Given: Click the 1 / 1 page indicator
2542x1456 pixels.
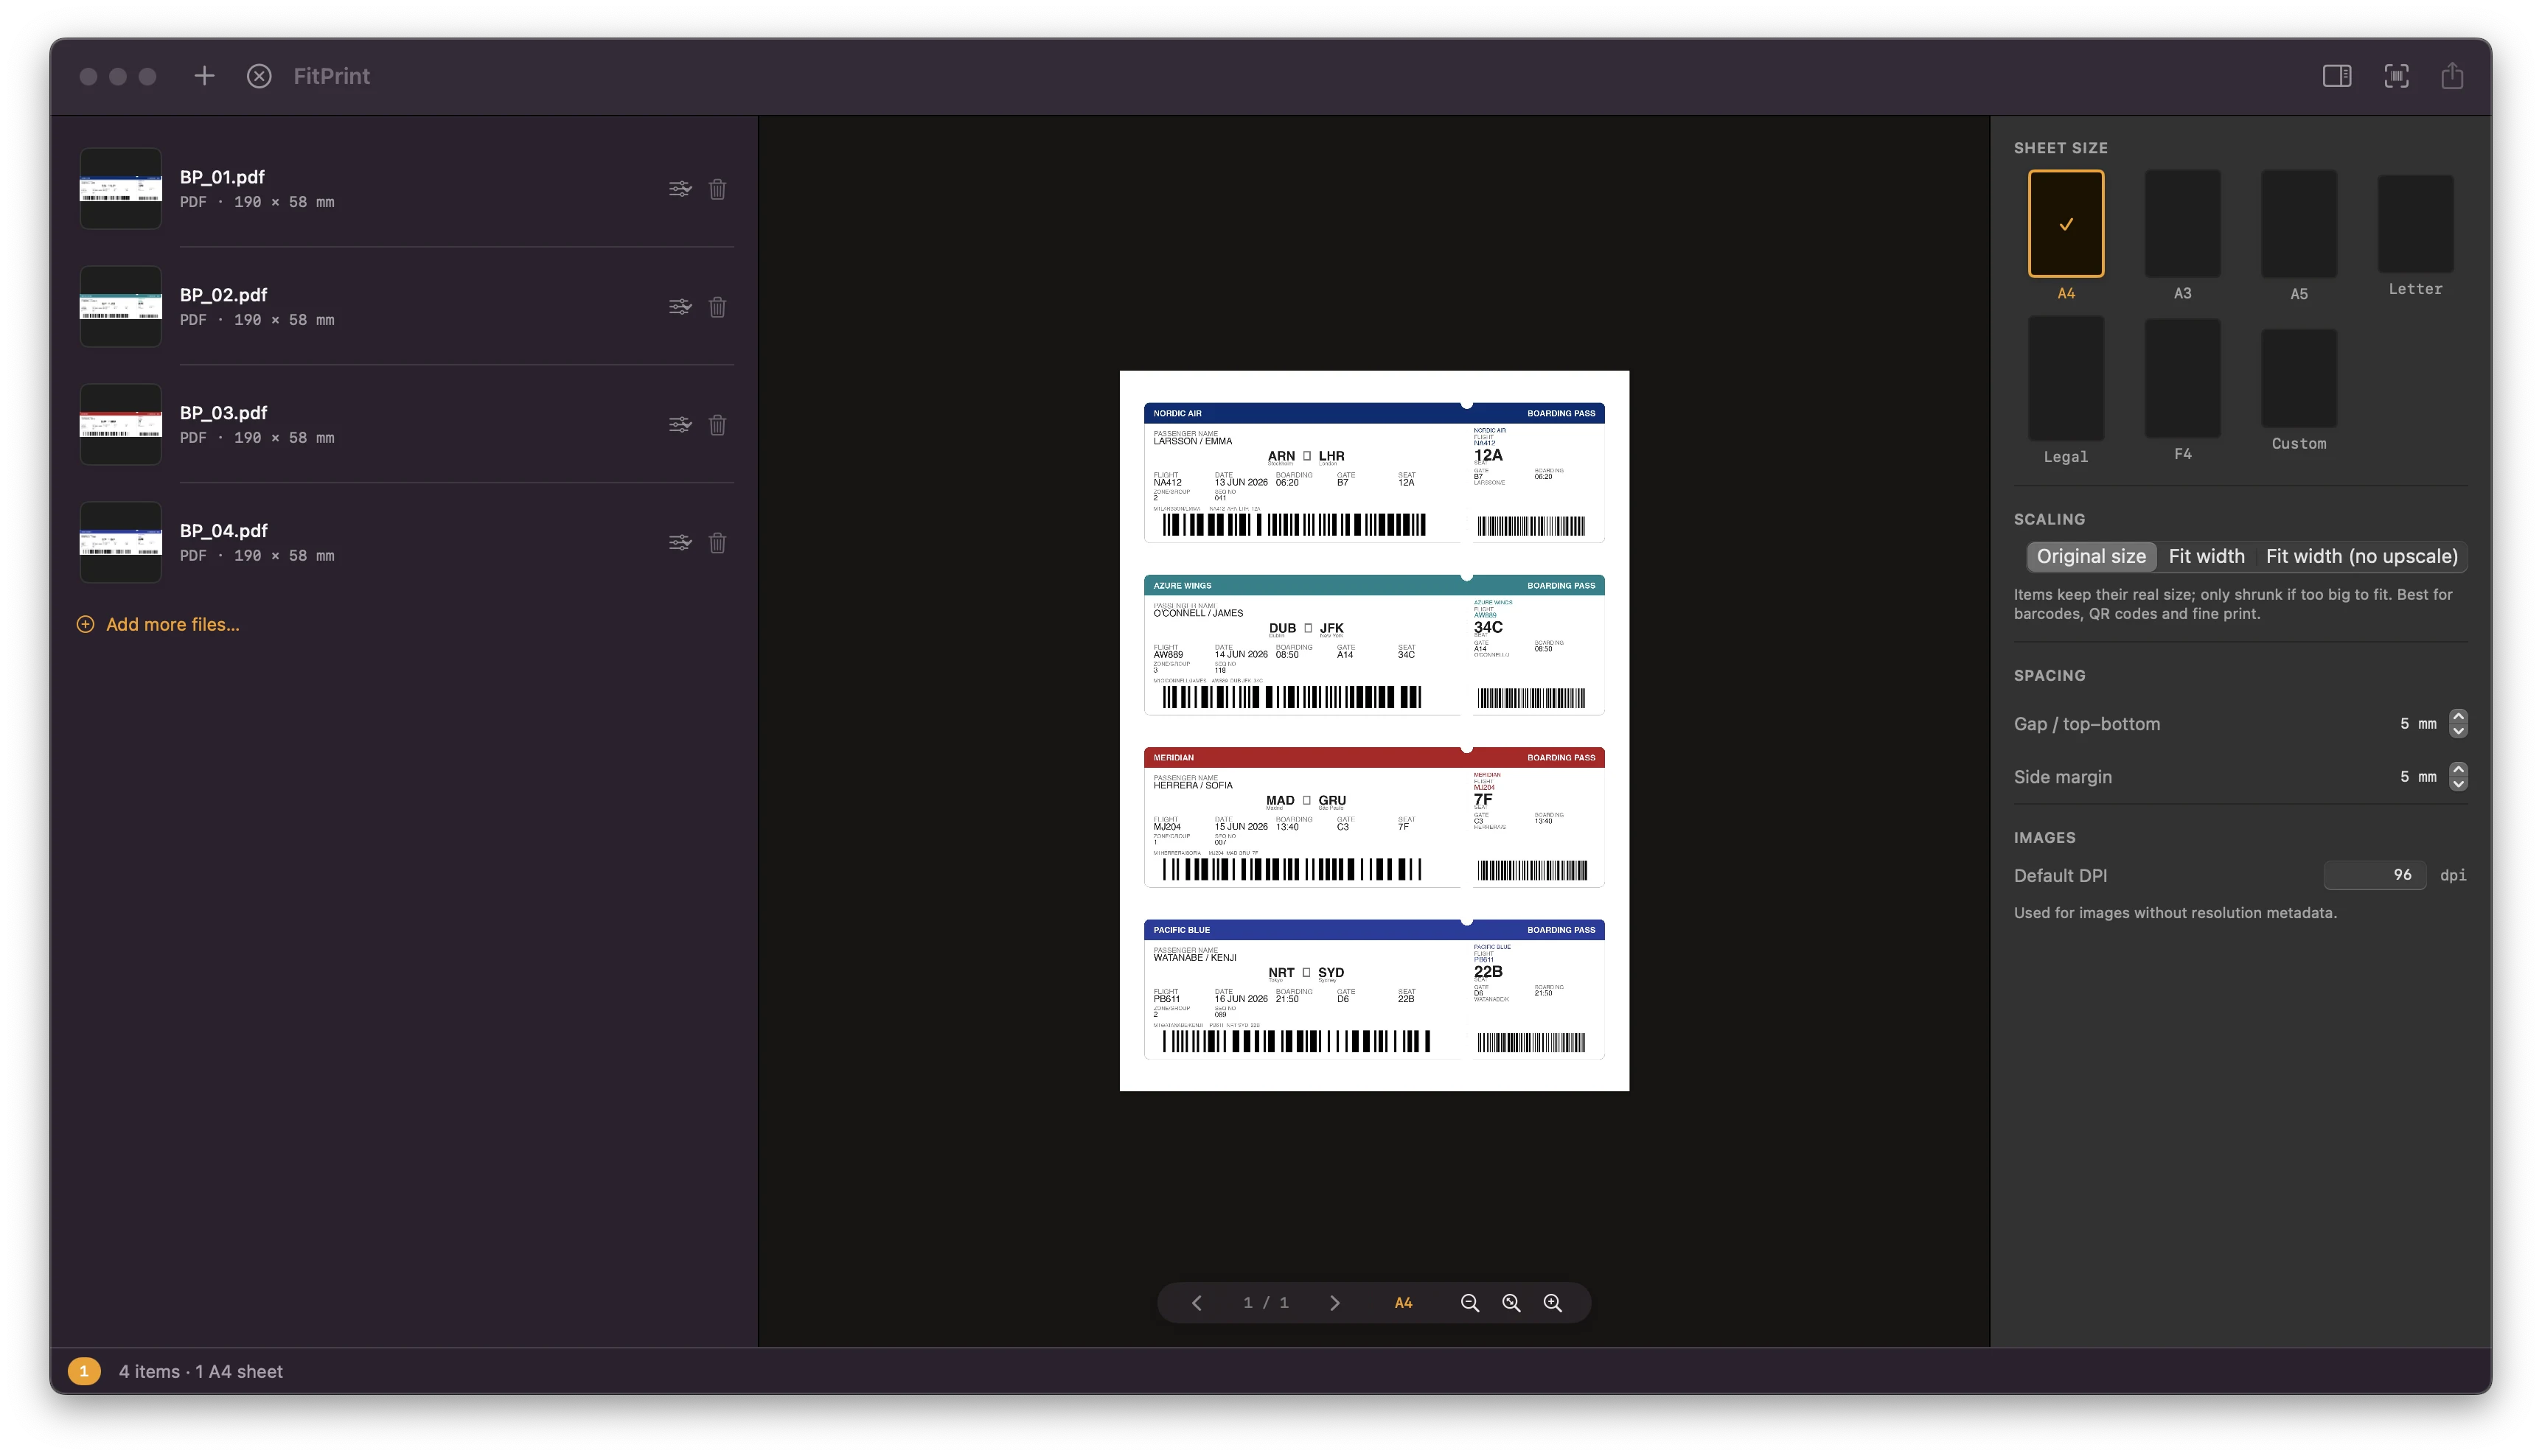Looking at the screenshot, I should tap(1266, 1303).
